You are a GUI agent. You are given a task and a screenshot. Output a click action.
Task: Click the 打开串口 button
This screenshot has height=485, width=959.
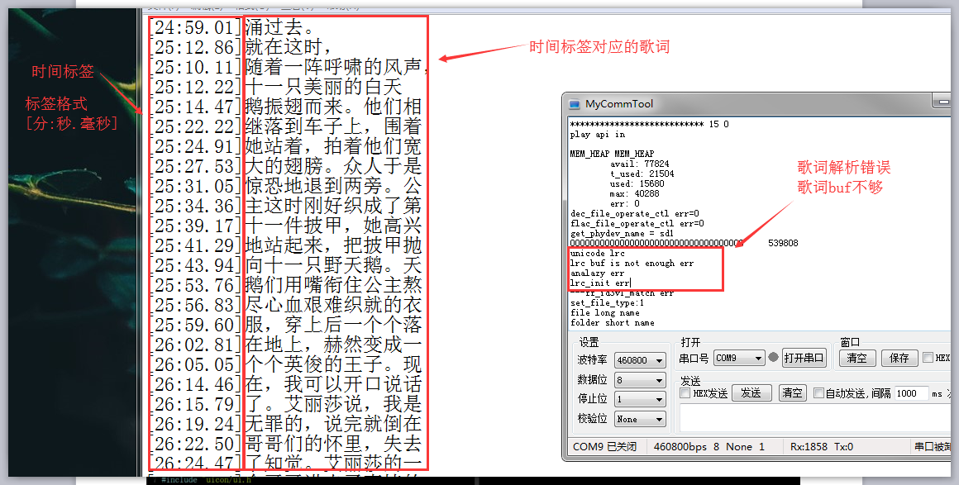pos(804,358)
